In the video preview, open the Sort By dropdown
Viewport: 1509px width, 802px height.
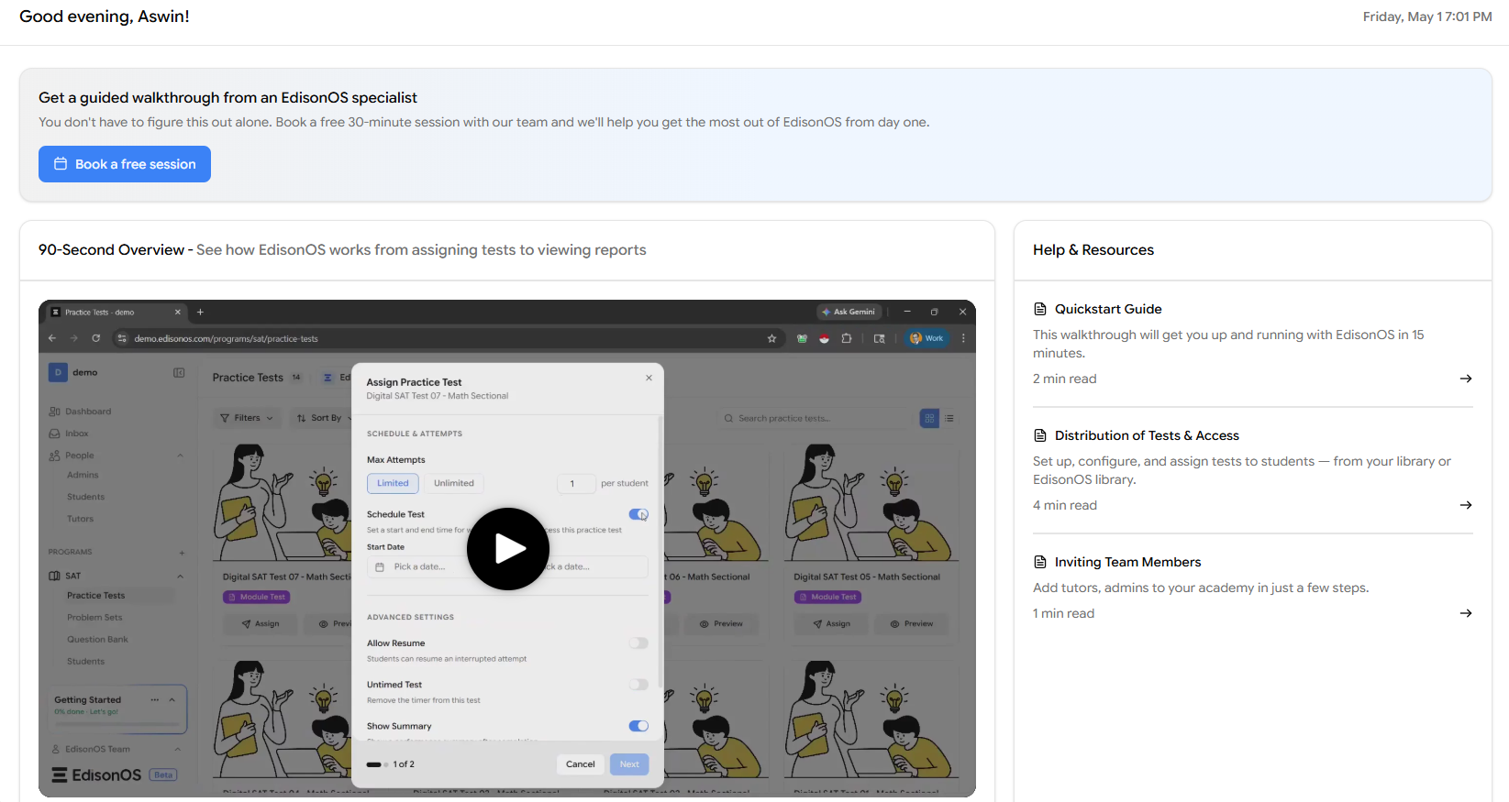pyautogui.click(x=324, y=418)
